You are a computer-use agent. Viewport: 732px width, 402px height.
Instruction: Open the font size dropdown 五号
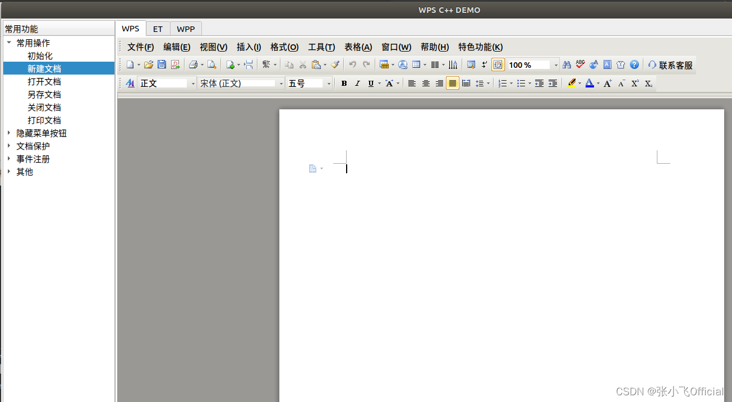coord(309,83)
